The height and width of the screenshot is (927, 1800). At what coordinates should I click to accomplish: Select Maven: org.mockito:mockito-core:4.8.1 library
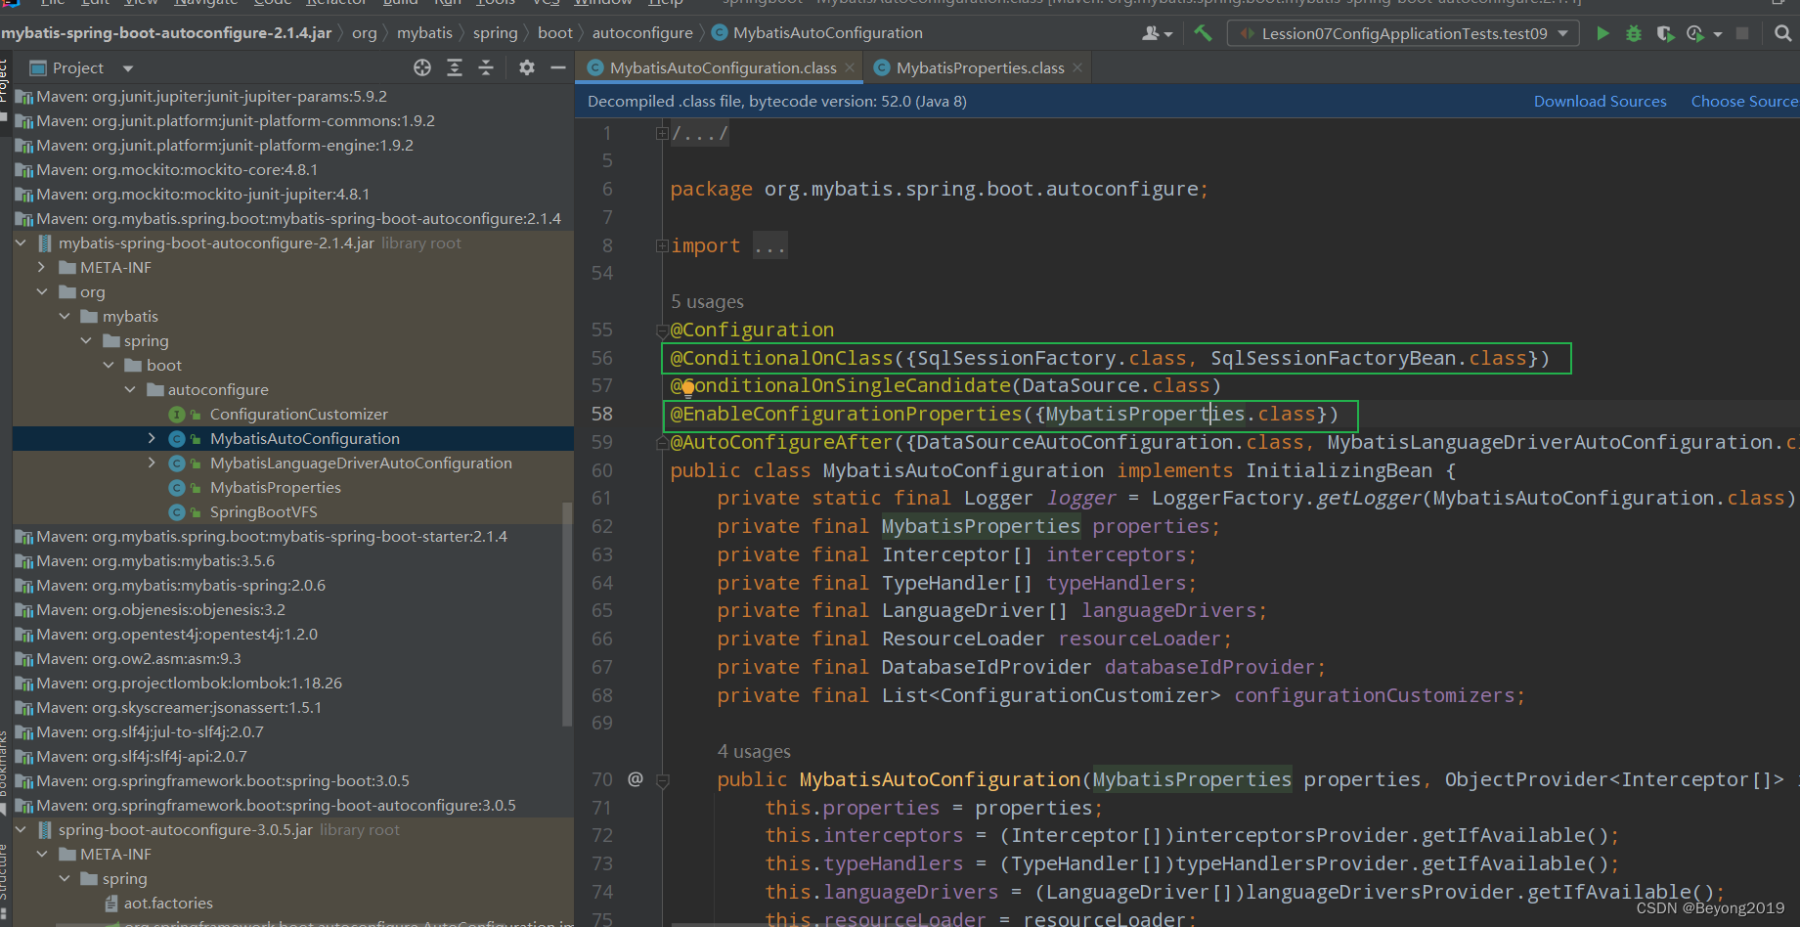(177, 169)
